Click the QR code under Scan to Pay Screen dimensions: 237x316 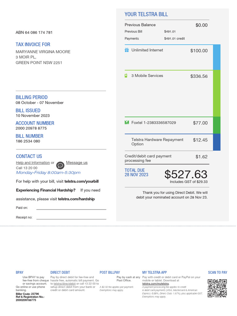[x=217, y=288]
